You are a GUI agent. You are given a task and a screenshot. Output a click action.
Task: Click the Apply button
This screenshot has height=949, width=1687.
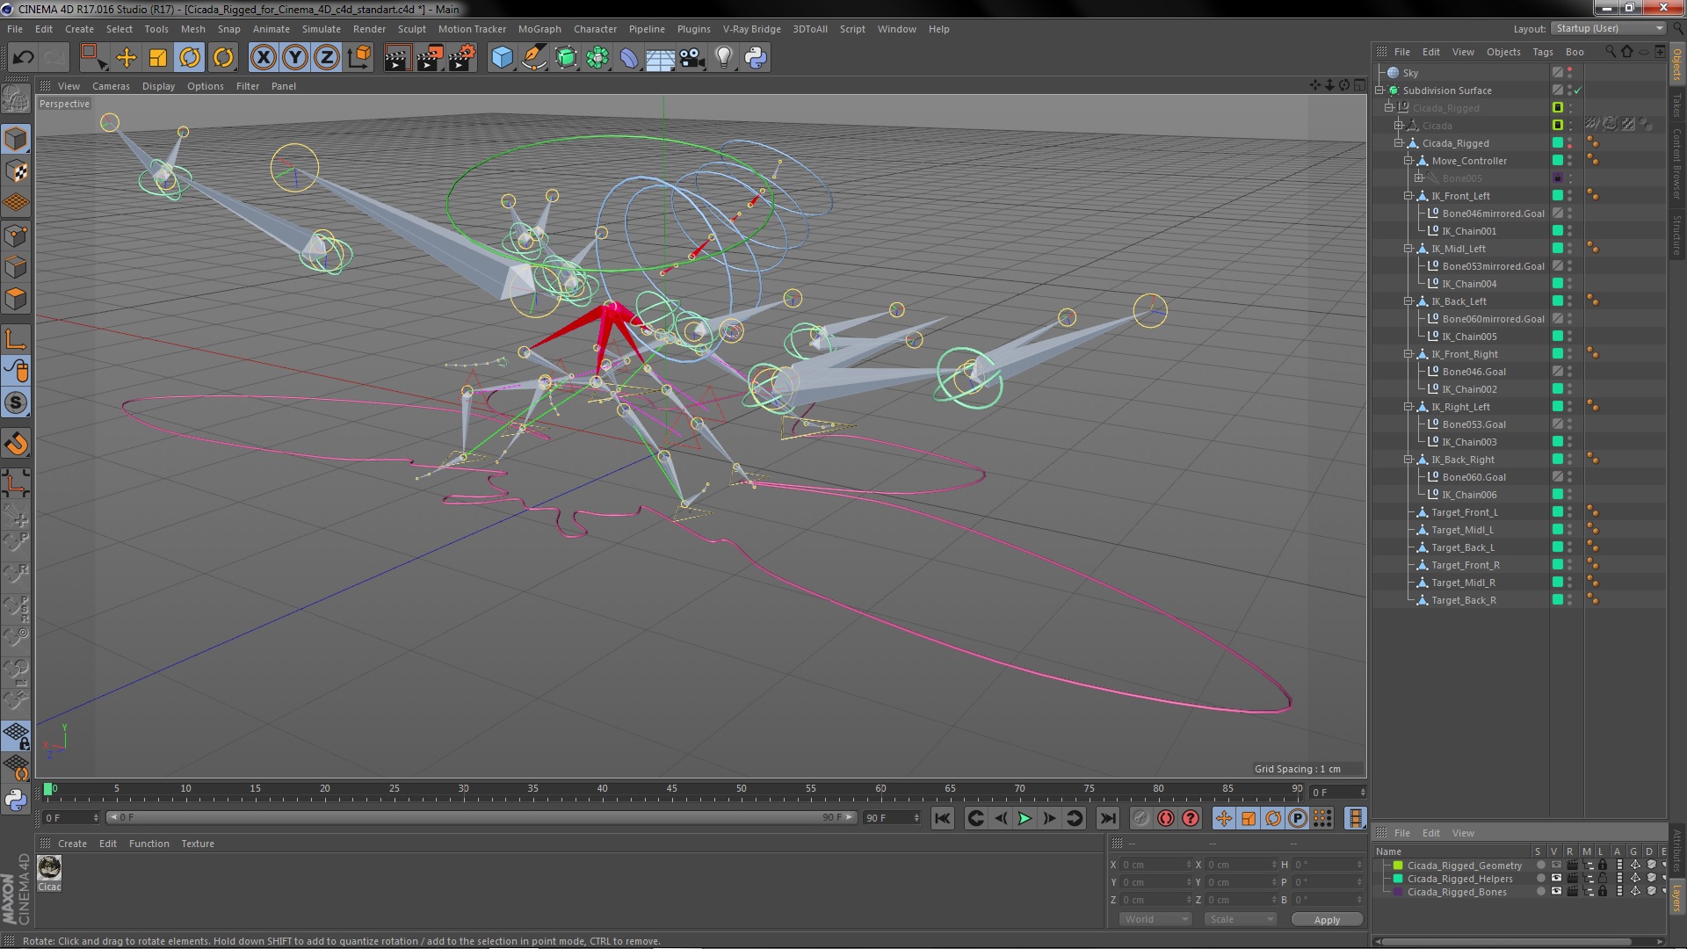1327,920
